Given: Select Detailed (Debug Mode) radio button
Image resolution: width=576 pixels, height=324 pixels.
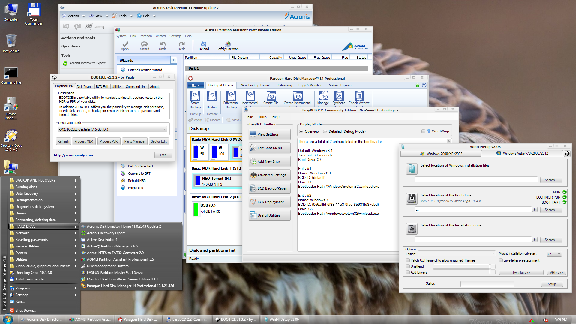Looking at the screenshot, I should tap(325, 131).
